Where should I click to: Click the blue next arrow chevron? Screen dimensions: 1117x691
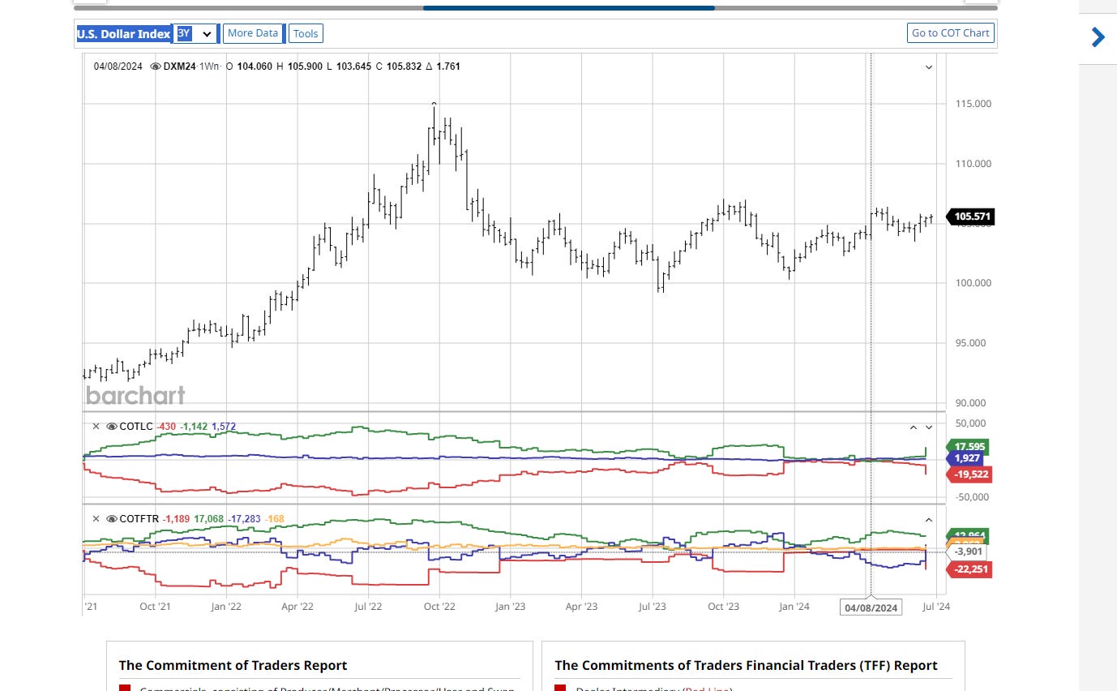tap(1098, 36)
